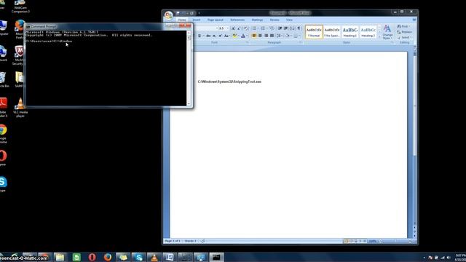466x262 pixels.
Task: Click the SnippingTool.exe path text in document
Action: click(229, 82)
